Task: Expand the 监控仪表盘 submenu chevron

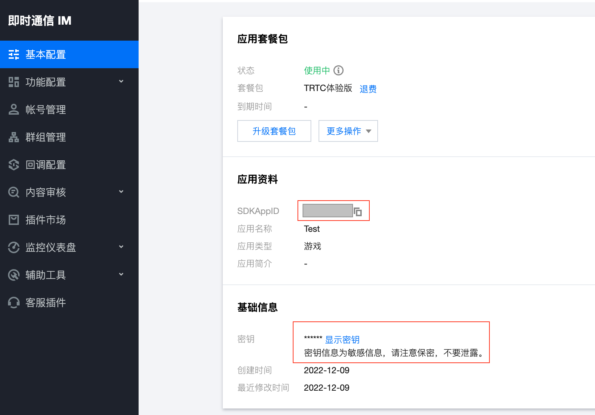Action: (121, 247)
